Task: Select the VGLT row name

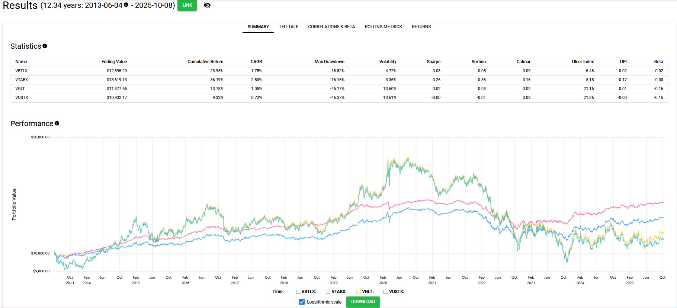Action: [x=20, y=89]
